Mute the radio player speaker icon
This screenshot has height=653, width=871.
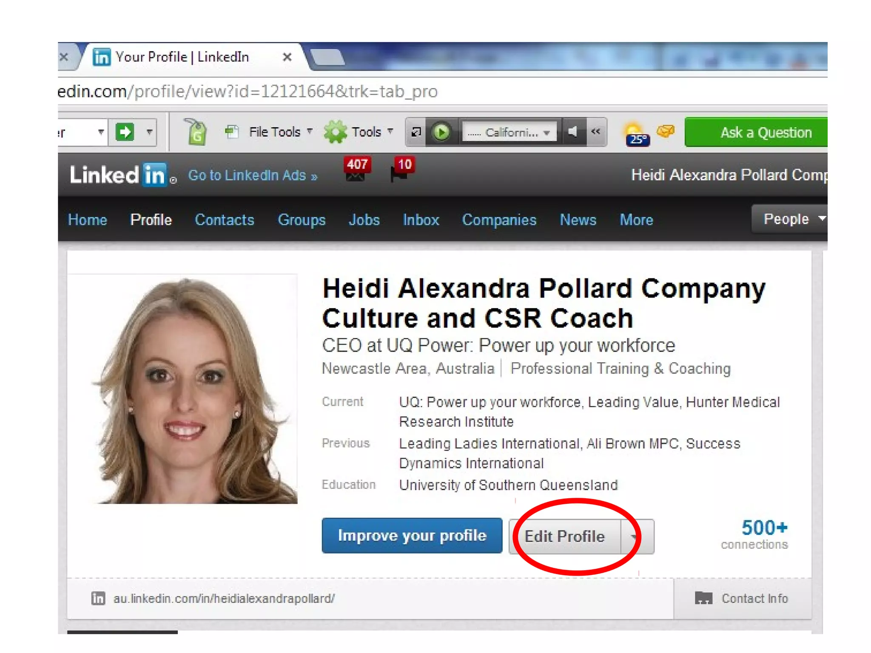pos(573,132)
